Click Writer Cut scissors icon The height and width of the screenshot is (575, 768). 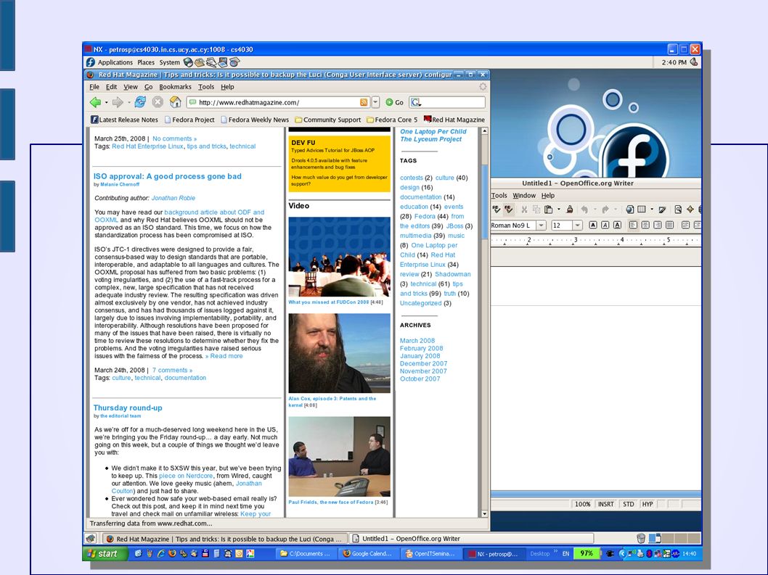524,210
